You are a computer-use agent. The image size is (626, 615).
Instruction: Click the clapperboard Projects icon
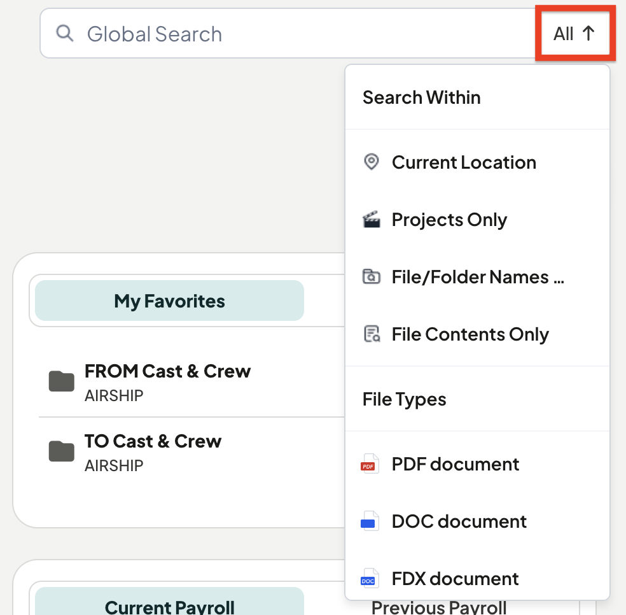(x=372, y=220)
